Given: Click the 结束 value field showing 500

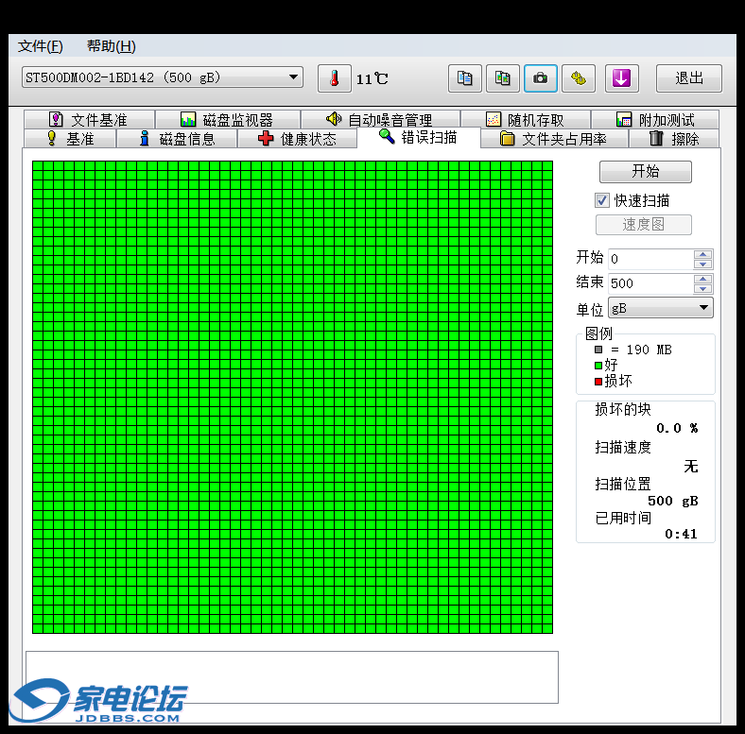Looking at the screenshot, I should tap(650, 283).
